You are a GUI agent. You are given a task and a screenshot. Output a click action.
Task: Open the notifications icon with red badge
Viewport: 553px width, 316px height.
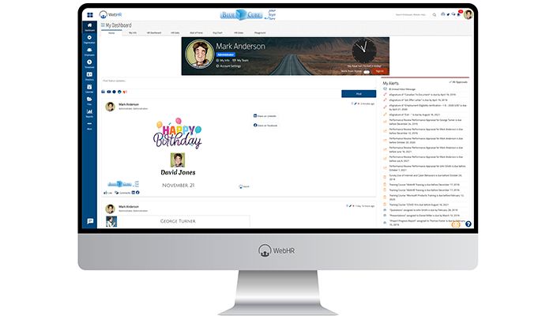459,13
